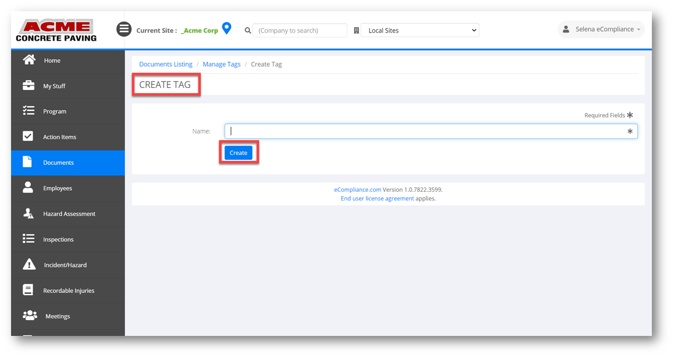Click the Inspections list icon
This screenshot has height=358, width=674.
[x=28, y=239]
